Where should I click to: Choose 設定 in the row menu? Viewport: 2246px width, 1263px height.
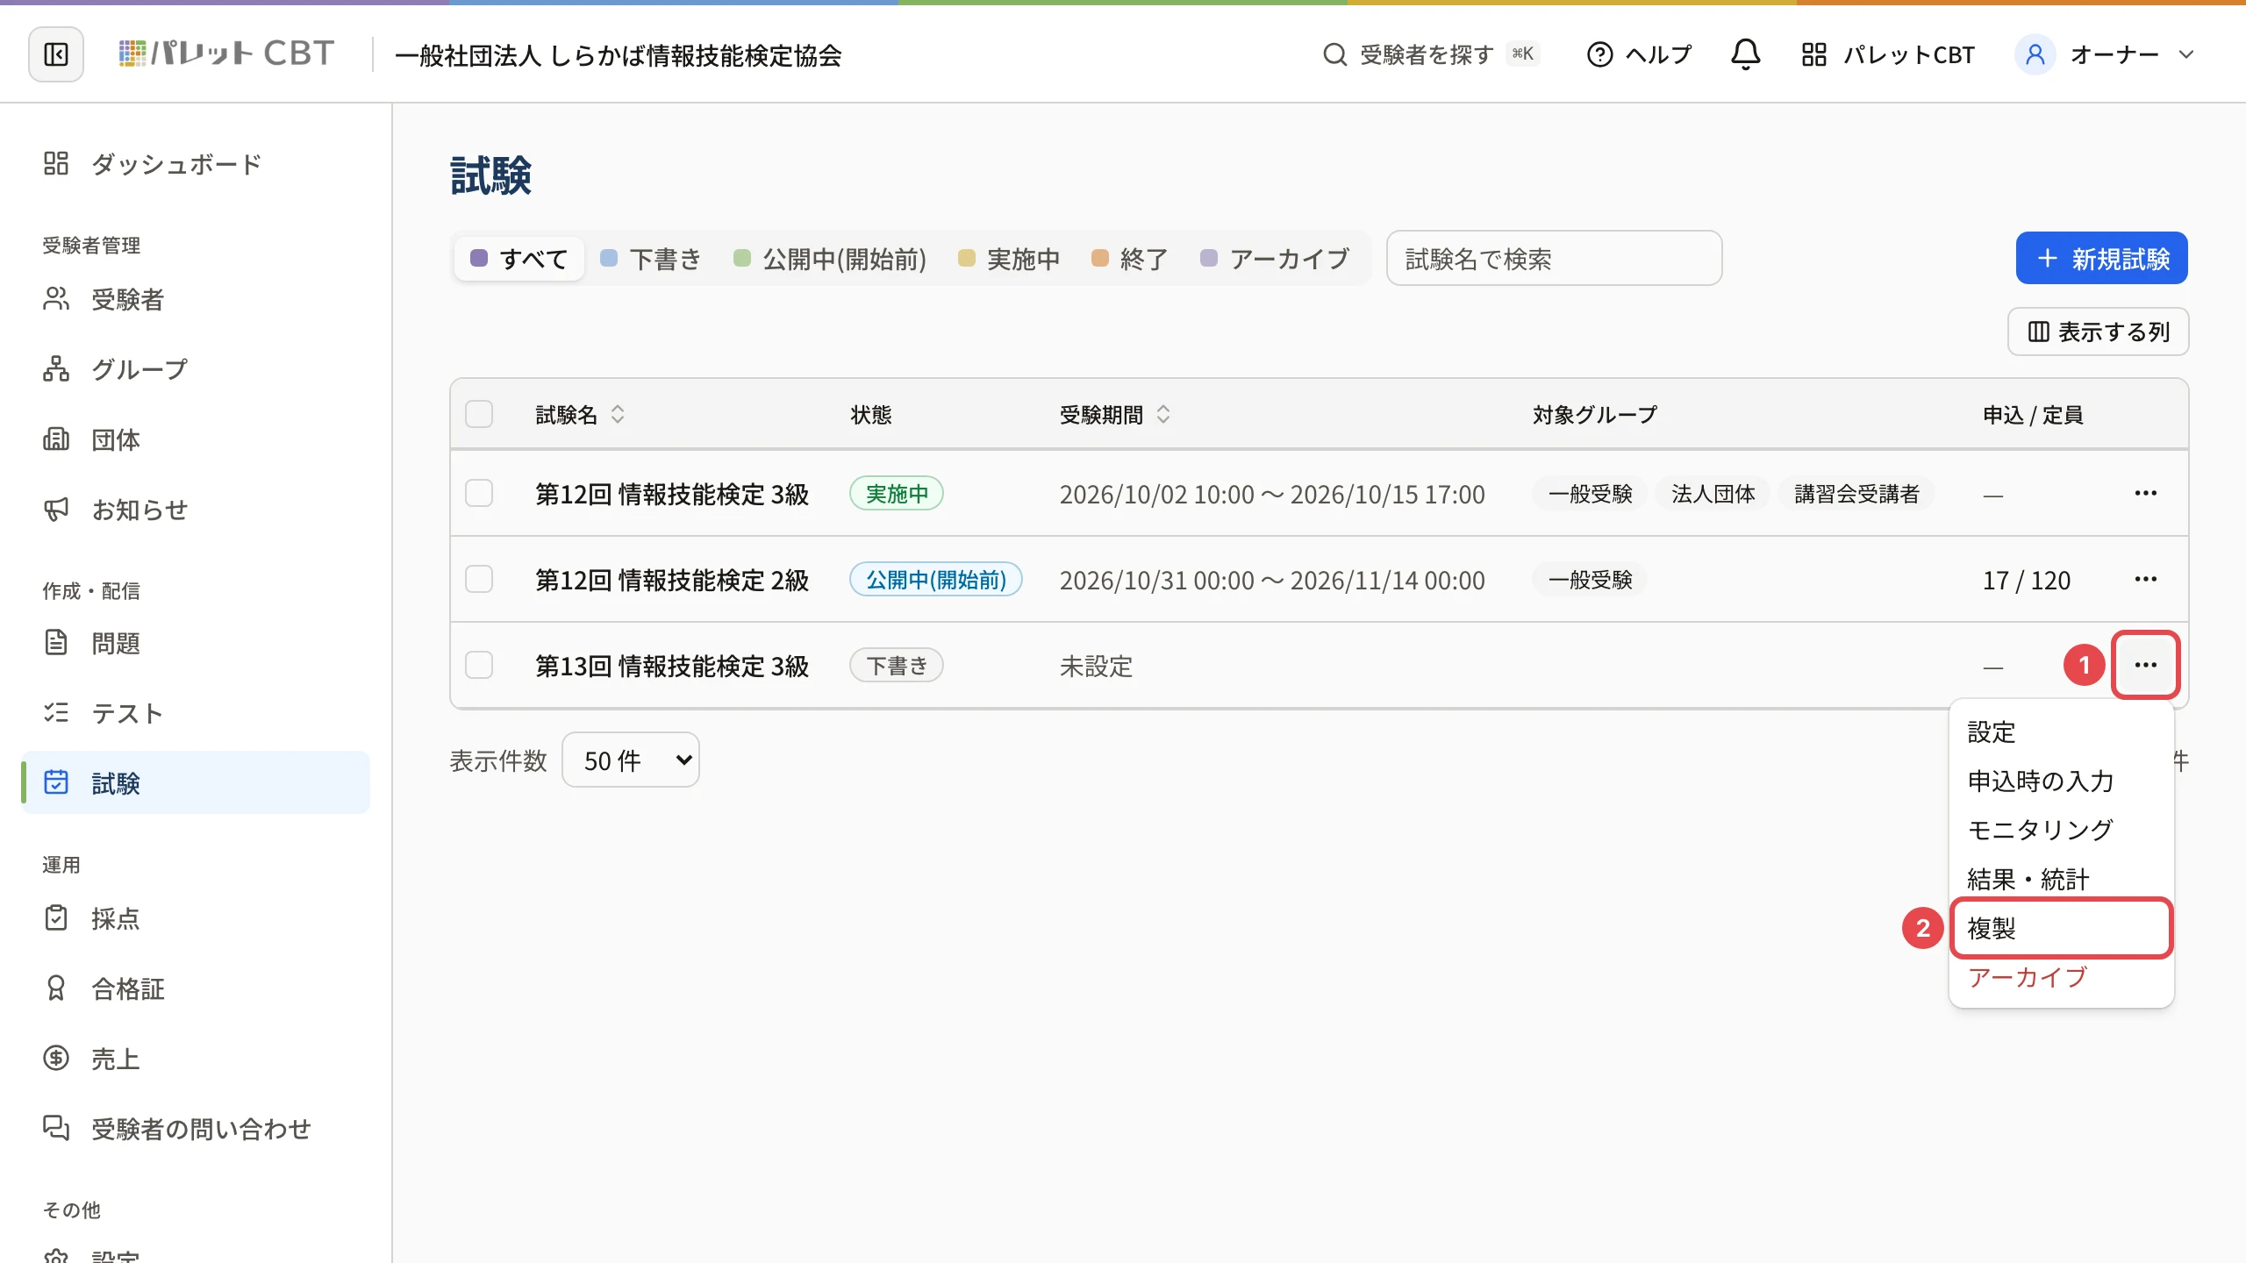2061,731
